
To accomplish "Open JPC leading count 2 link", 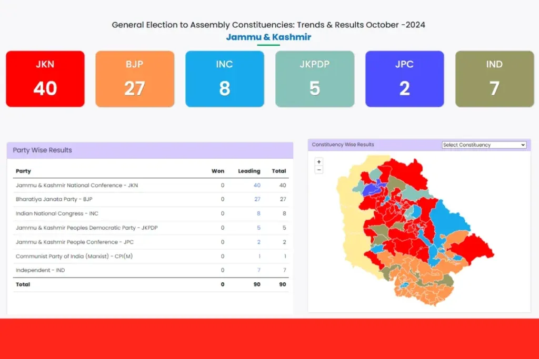I will 258,242.
